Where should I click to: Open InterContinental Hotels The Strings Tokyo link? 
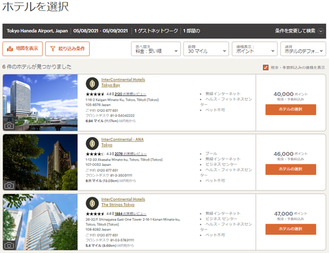point(123,202)
